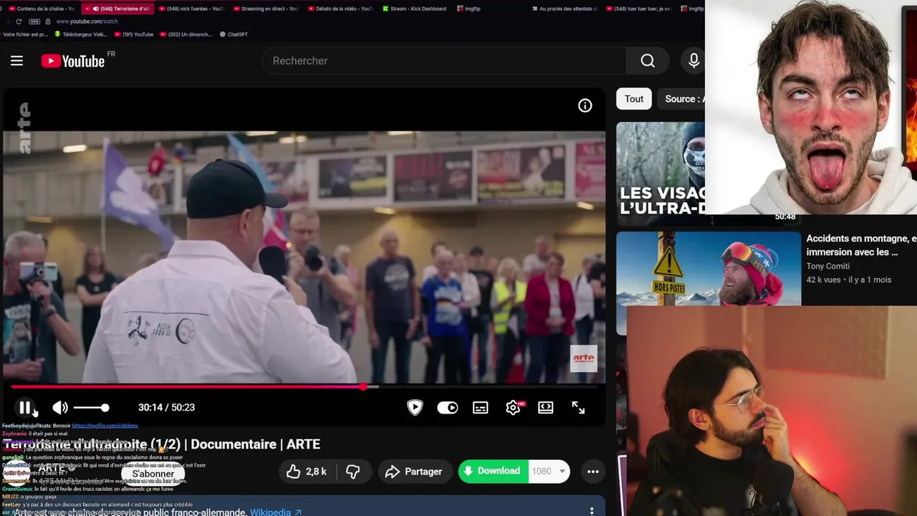This screenshot has width=917, height=516.
Task: Subscribe with the S'abonner button
Action: (153, 474)
